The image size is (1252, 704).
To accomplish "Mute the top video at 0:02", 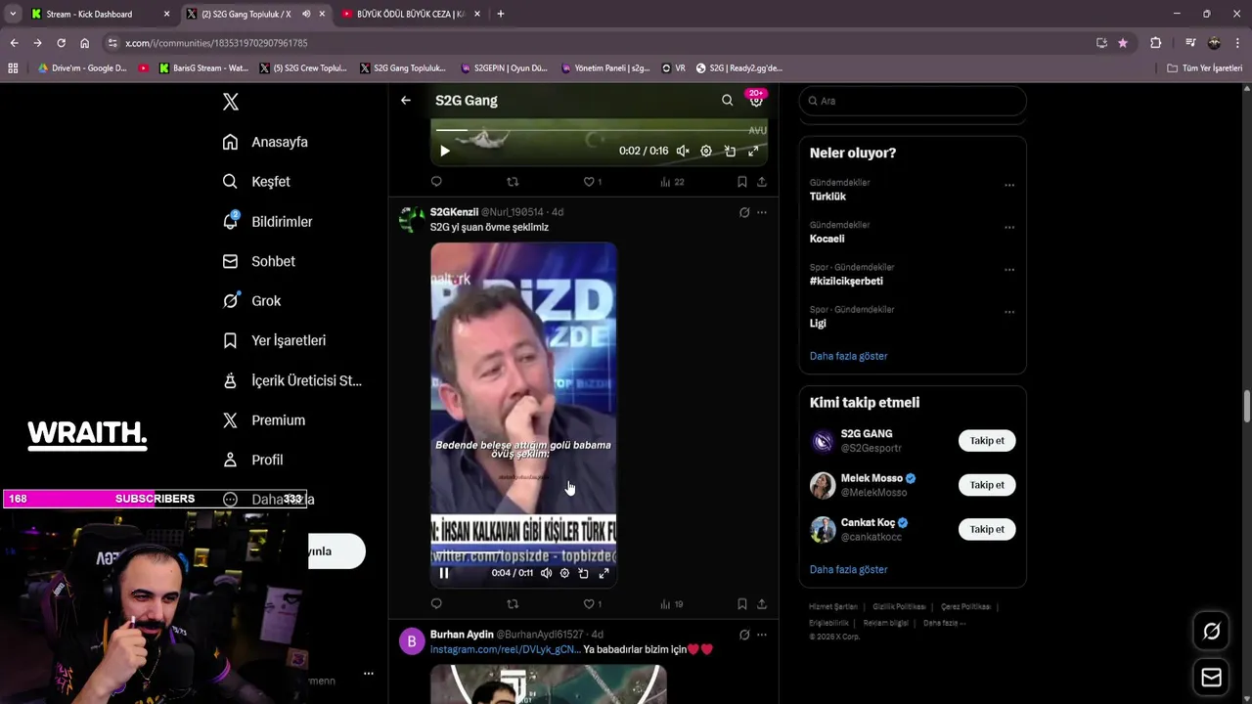I will click(x=683, y=151).
